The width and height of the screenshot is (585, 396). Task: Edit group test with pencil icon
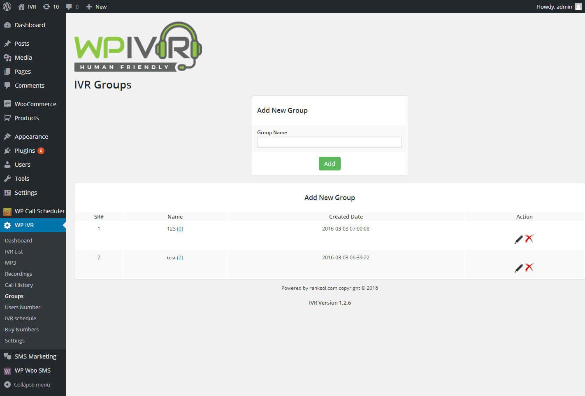[519, 268]
